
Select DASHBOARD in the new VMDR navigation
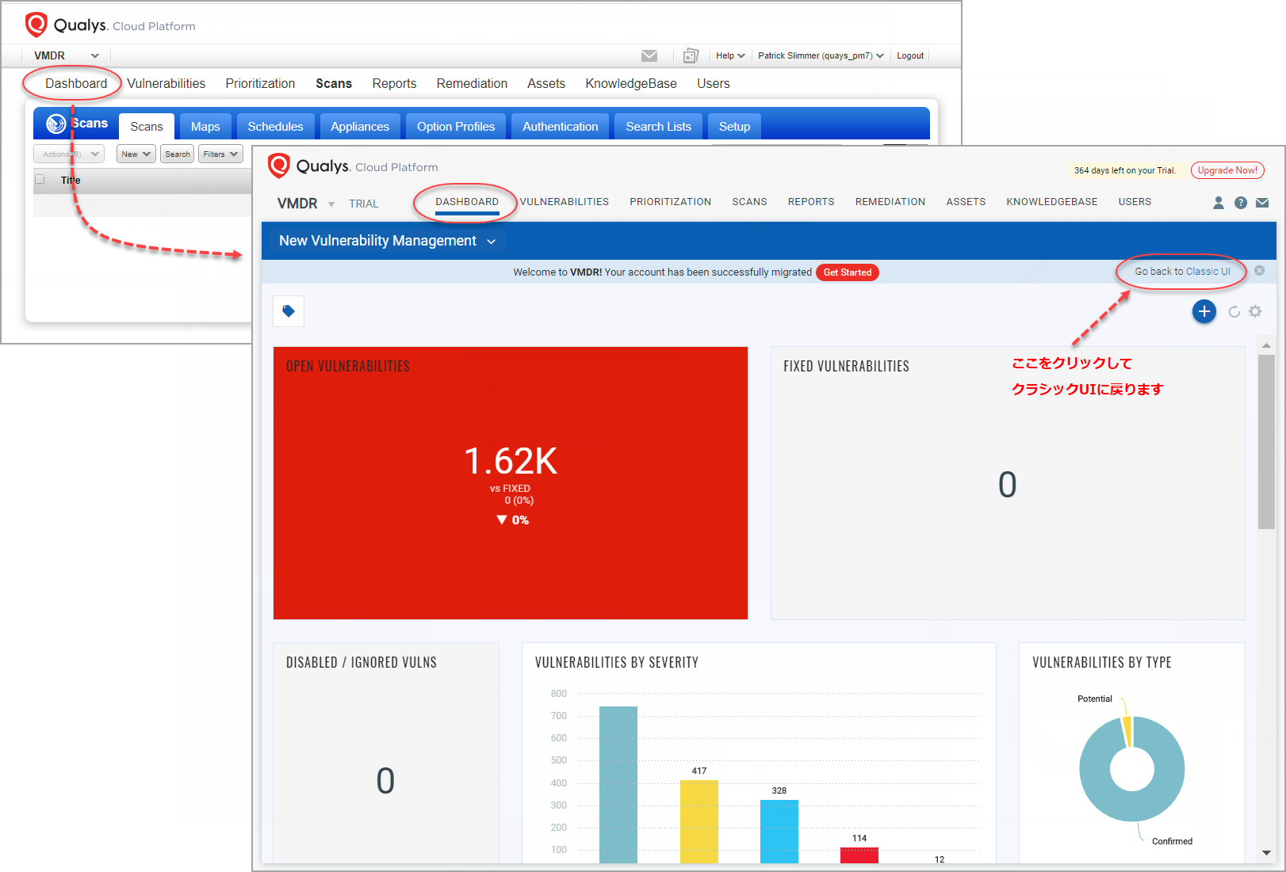click(467, 202)
